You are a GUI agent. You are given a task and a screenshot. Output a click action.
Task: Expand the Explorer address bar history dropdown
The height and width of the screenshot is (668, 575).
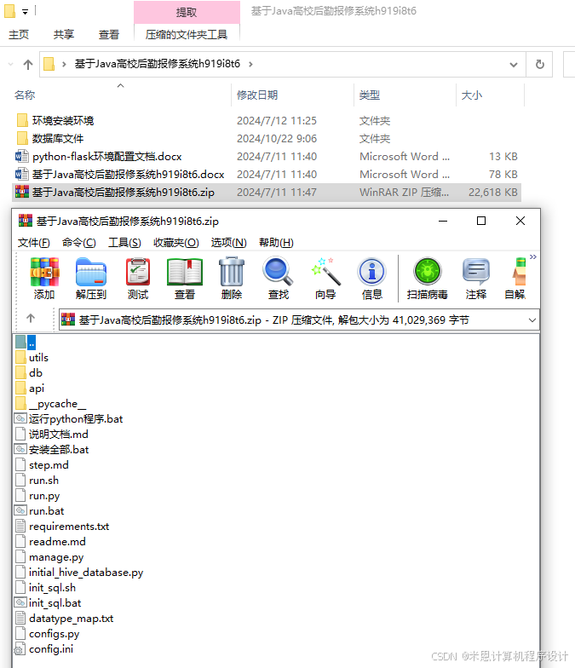coord(514,65)
